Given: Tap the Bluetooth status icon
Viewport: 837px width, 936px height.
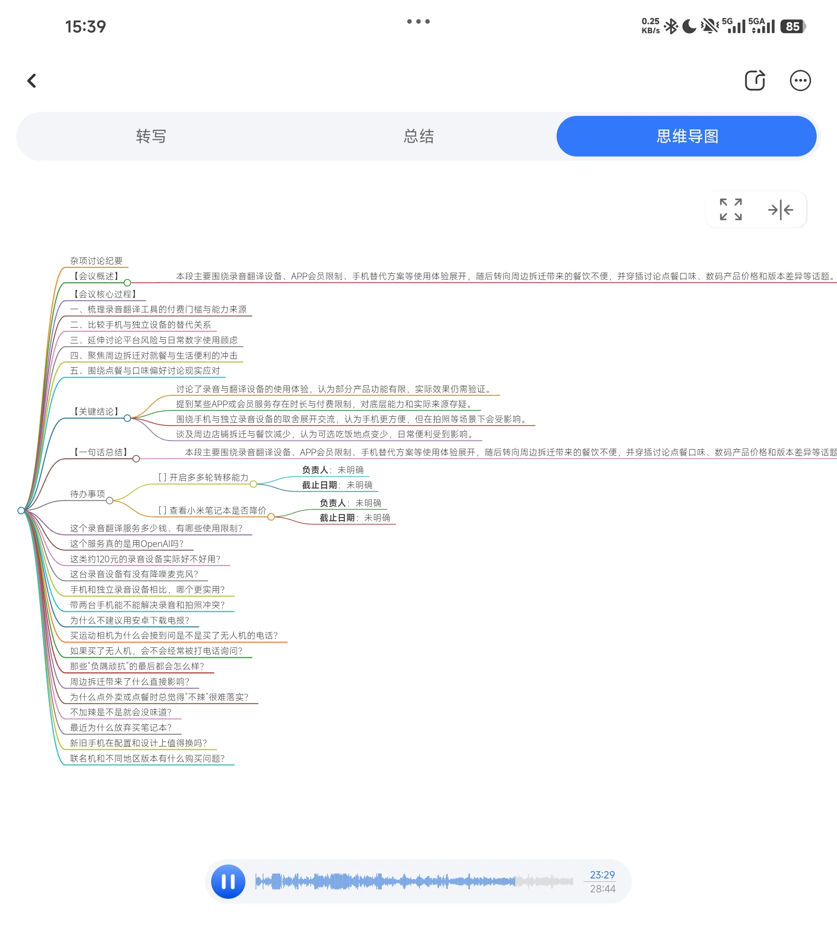Looking at the screenshot, I should point(671,26).
